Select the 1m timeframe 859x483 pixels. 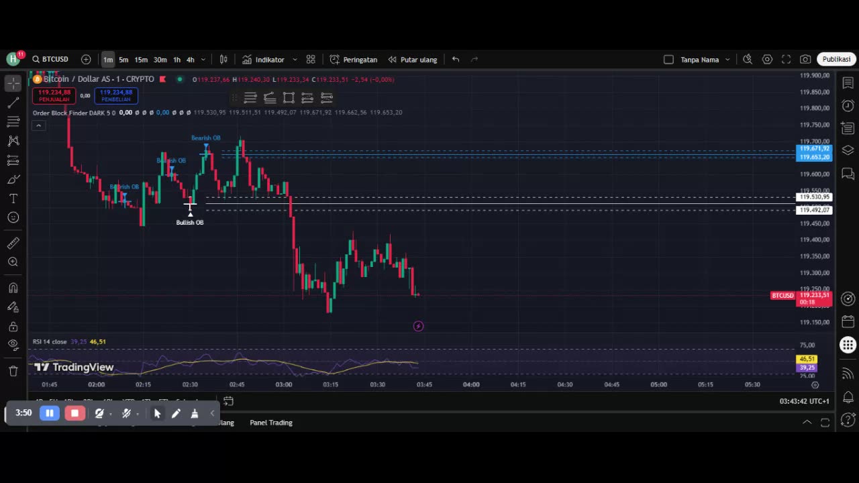(108, 60)
